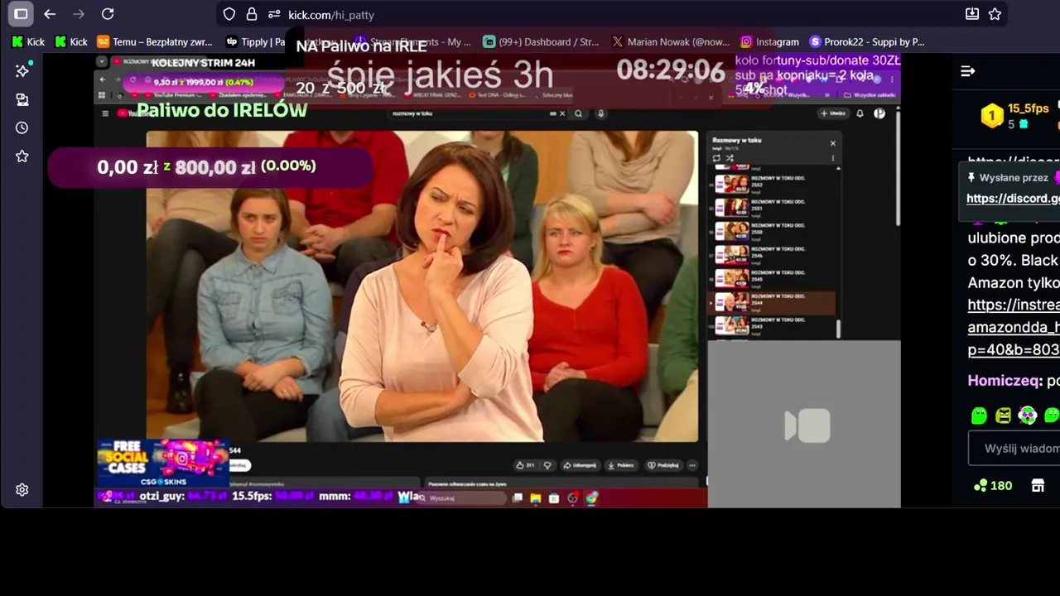Click YouTube voice search microphone
This screenshot has width=1060, height=596.
pyautogui.click(x=601, y=113)
